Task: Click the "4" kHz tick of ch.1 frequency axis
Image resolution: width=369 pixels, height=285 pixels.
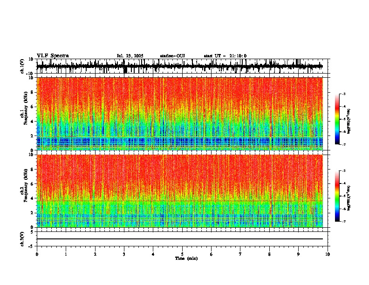Action: [x=32, y=122]
